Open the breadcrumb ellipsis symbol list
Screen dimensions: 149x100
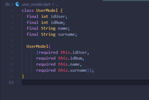pyautogui.click(x=57, y=5)
